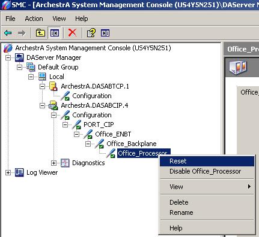Select the Diagnostics label
The width and height of the screenshot is (259, 237).
click(88, 163)
